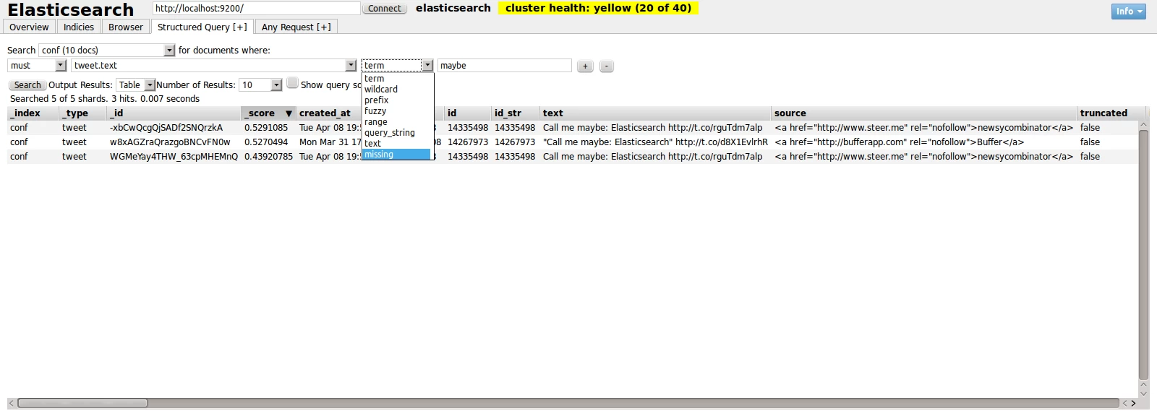Viewport: 1157px width, 416px height.
Task: Sort by the _type column header
Action: tap(83, 113)
